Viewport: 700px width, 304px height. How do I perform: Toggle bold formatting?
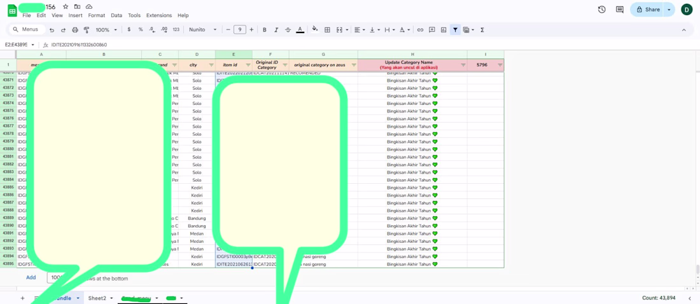pos(265,30)
